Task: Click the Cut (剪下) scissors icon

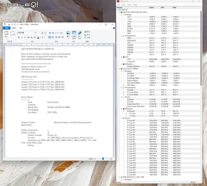Action: tap(11, 32)
